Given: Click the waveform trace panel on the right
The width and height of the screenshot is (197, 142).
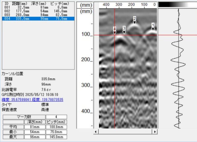Looking at the screenshot, I should [177, 71].
